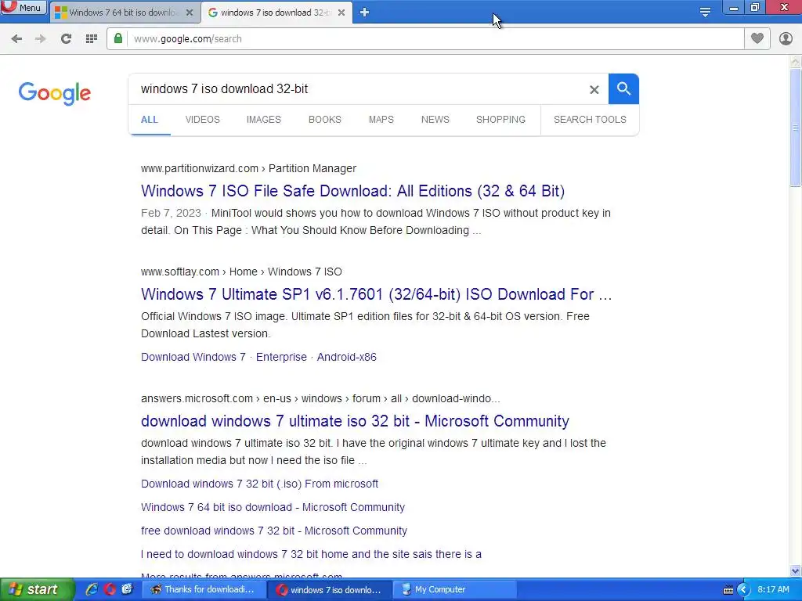
Task: Expand hidden tray icons with arrow
Action: coord(743,590)
